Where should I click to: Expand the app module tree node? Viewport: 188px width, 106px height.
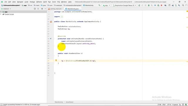(x=1, y=12)
